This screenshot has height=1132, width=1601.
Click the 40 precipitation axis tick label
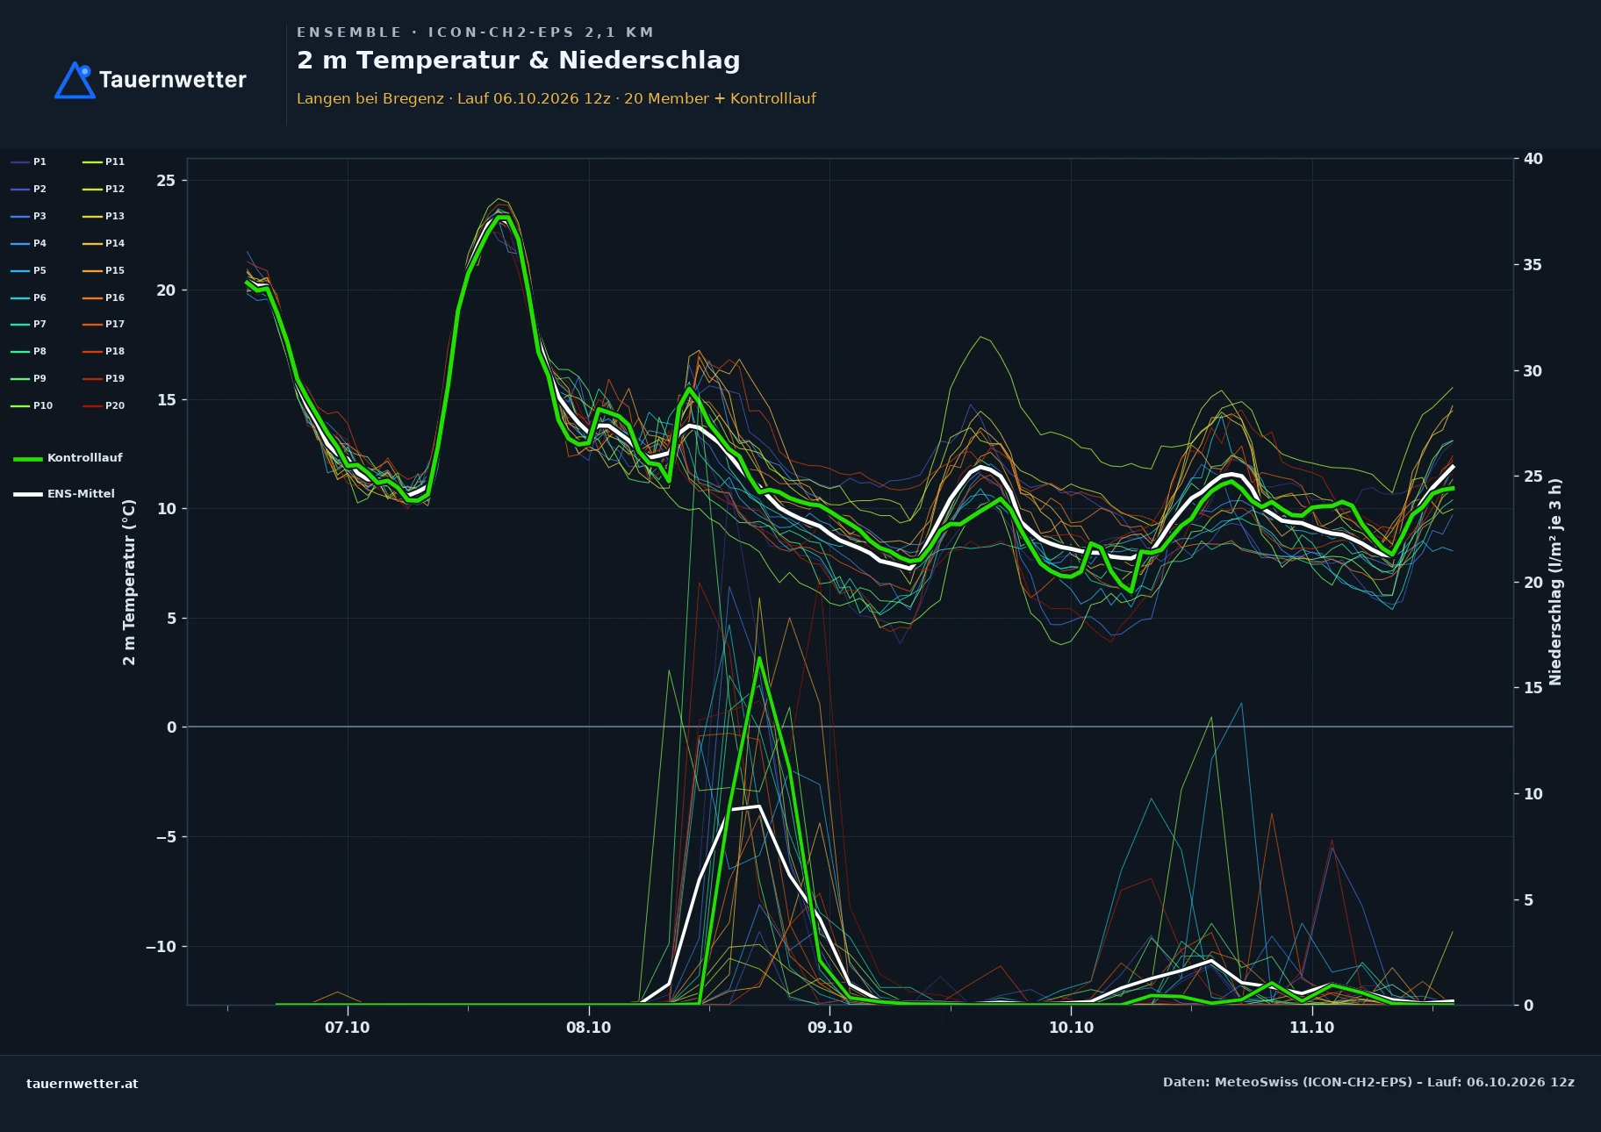(1533, 159)
